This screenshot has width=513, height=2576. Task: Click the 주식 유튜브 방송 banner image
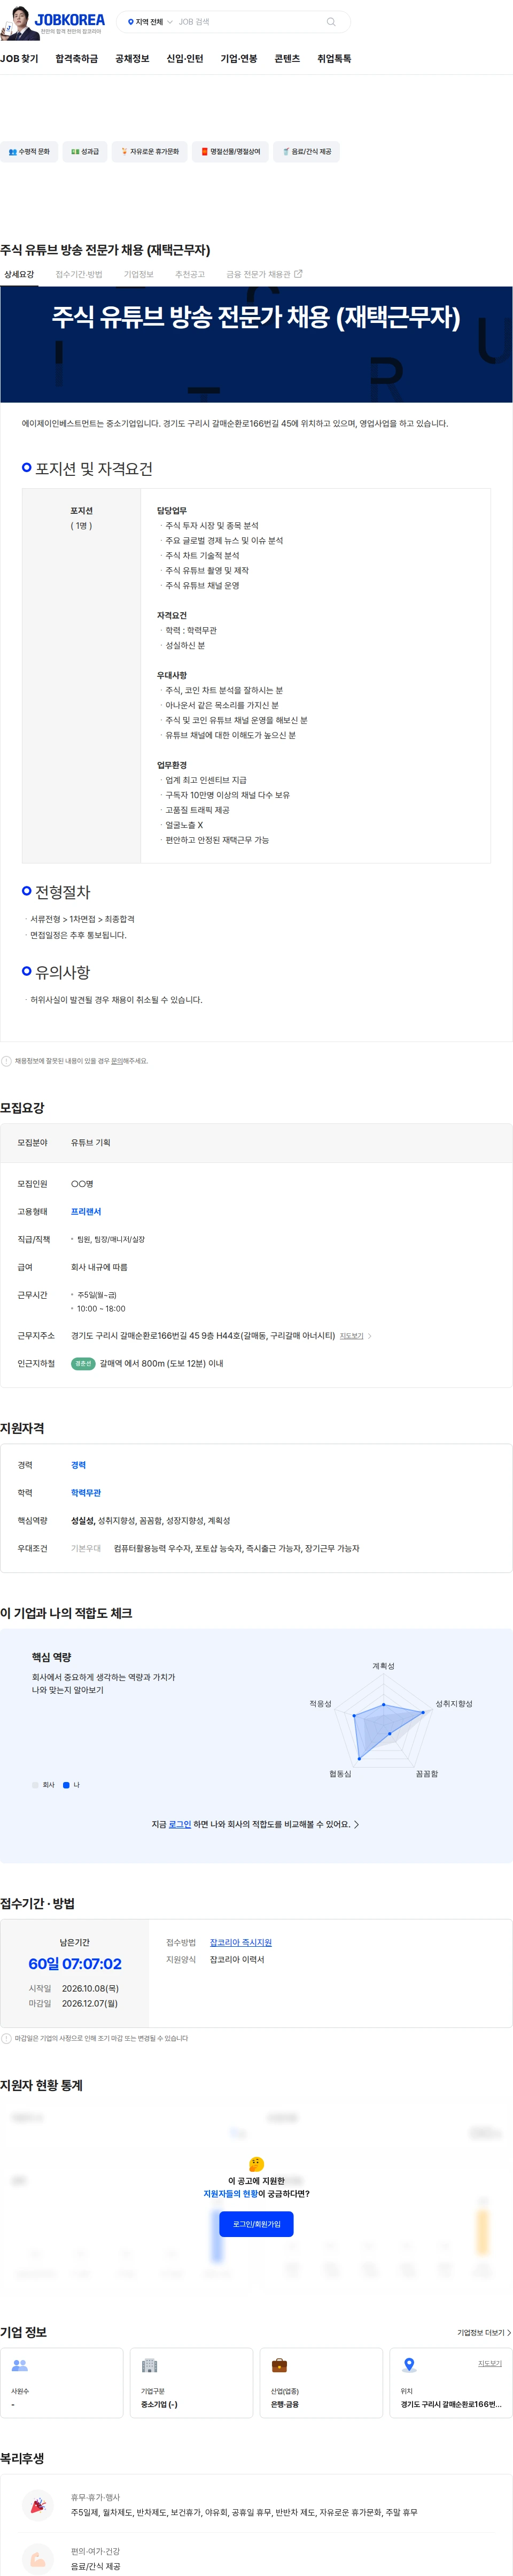tap(256, 345)
